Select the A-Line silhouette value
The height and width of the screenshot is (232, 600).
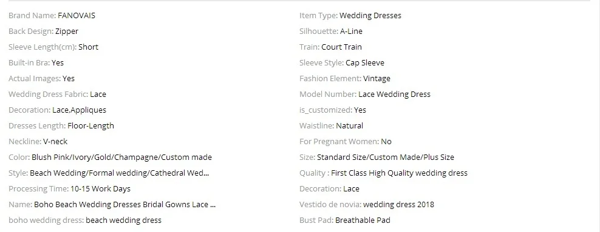[x=351, y=31]
